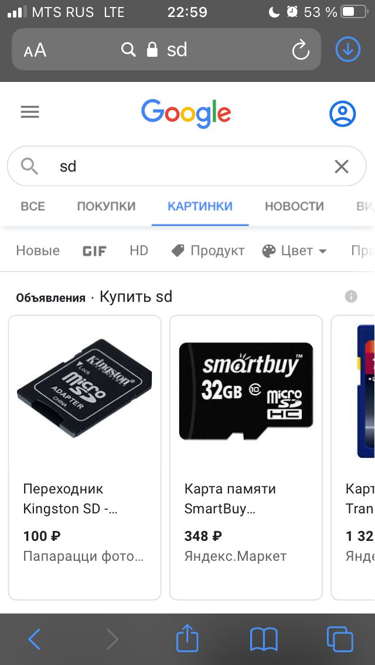Focus the Google search input field
375x665 pixels.
[187, 166]
